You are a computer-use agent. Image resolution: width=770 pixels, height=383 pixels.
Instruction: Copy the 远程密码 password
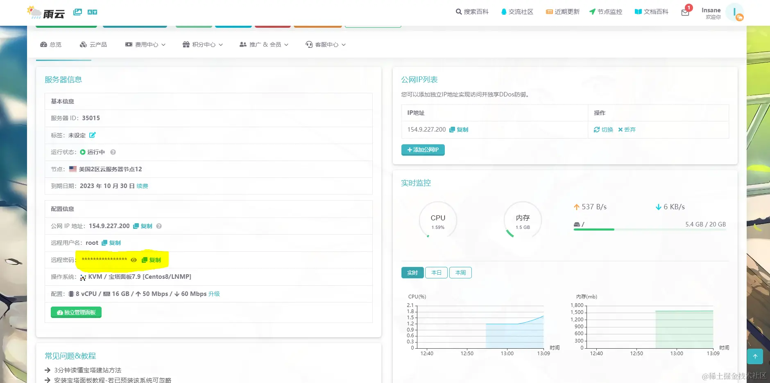coord(151,260)
